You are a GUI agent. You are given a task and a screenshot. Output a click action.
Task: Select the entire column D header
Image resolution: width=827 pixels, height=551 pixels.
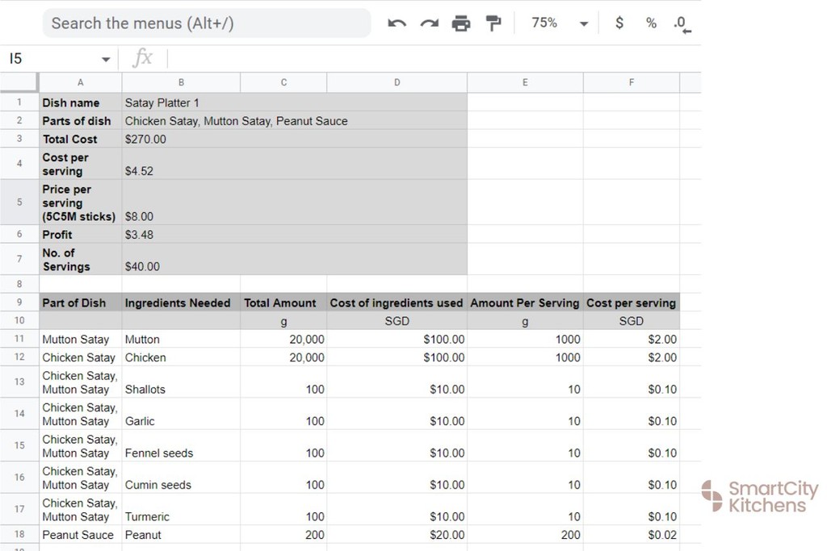[x=397, y=81]
